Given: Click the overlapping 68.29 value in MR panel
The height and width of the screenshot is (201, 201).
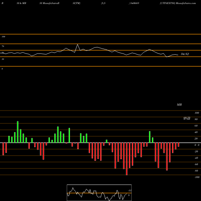Looking at the screenshot, I should (187, 118).
